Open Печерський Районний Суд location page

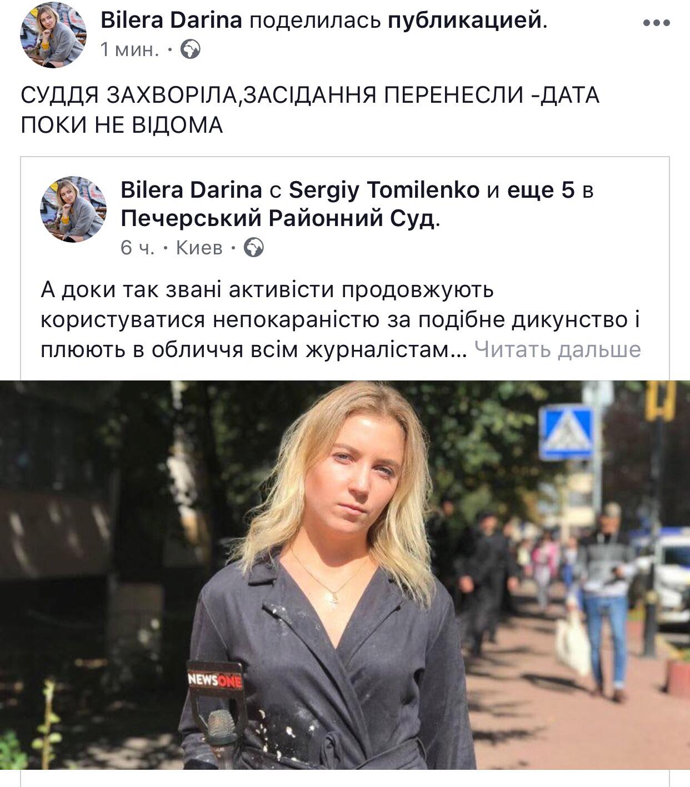277,219
